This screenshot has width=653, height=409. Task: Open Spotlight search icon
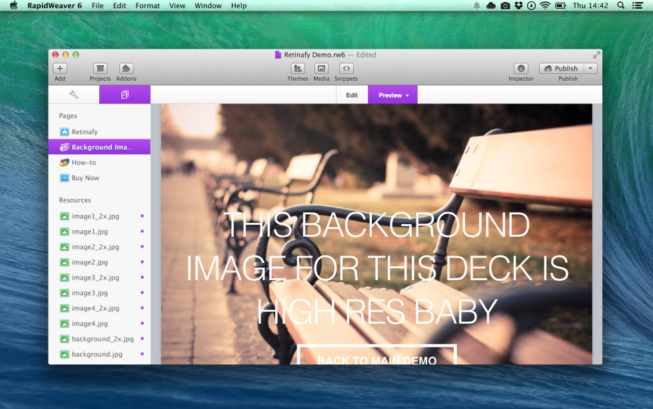tap(620, 5)
